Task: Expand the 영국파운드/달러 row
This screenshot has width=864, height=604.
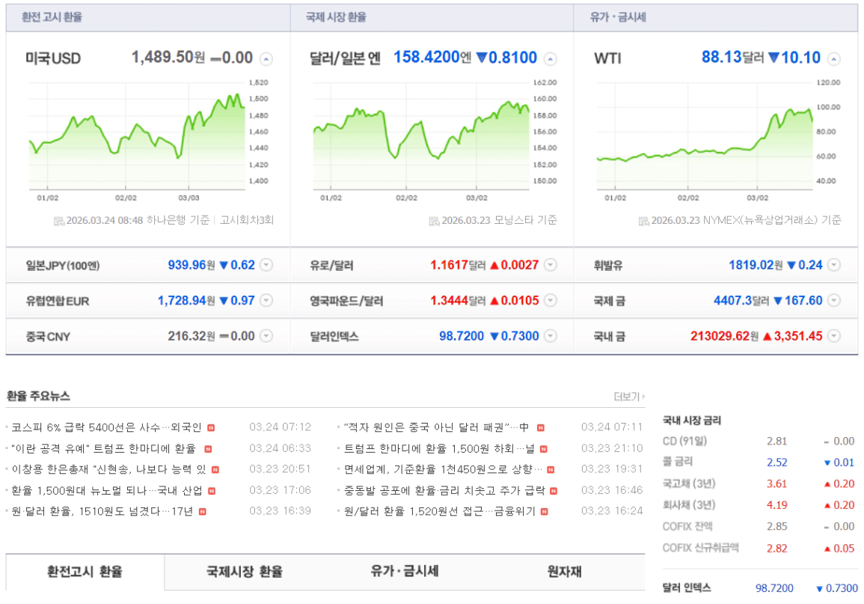Action: click(x=551, y=300)
